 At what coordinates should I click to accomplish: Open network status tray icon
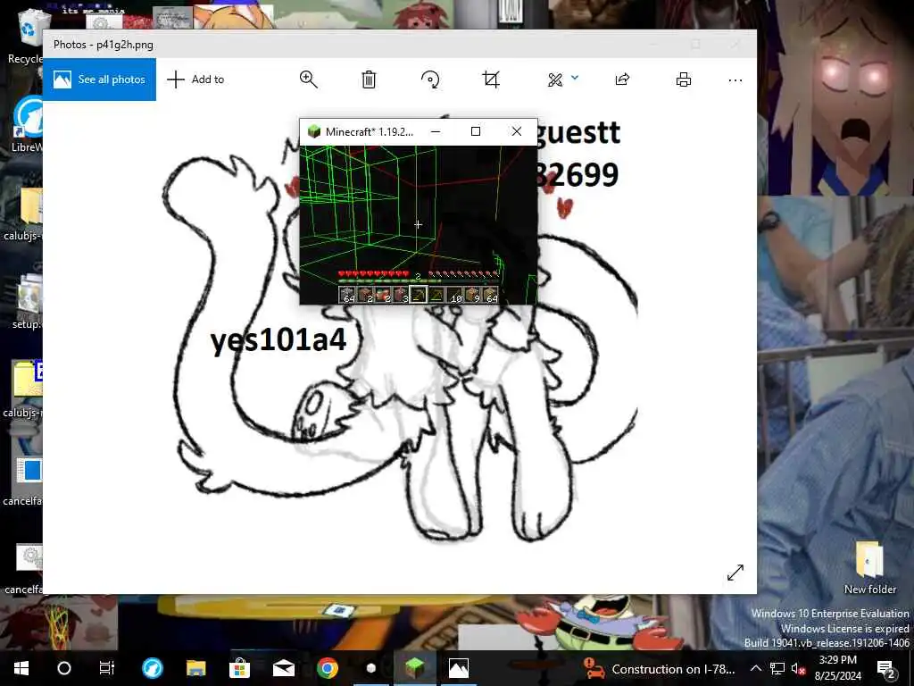[x=777, y=668]
